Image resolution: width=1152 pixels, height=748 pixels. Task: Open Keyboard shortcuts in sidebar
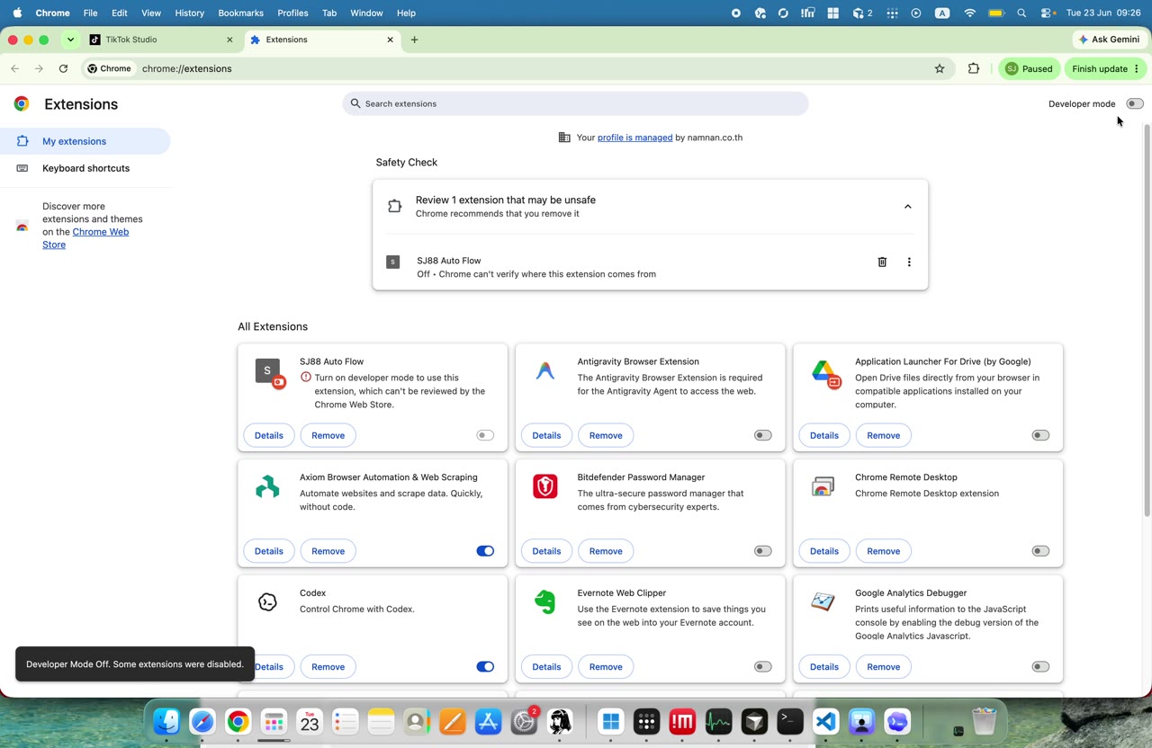85,168
